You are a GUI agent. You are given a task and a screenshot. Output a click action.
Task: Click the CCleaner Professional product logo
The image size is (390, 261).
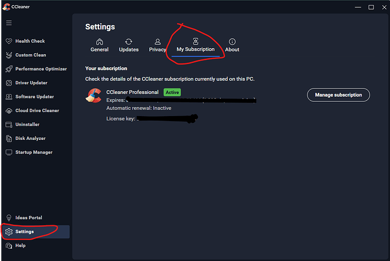point(93,96)
